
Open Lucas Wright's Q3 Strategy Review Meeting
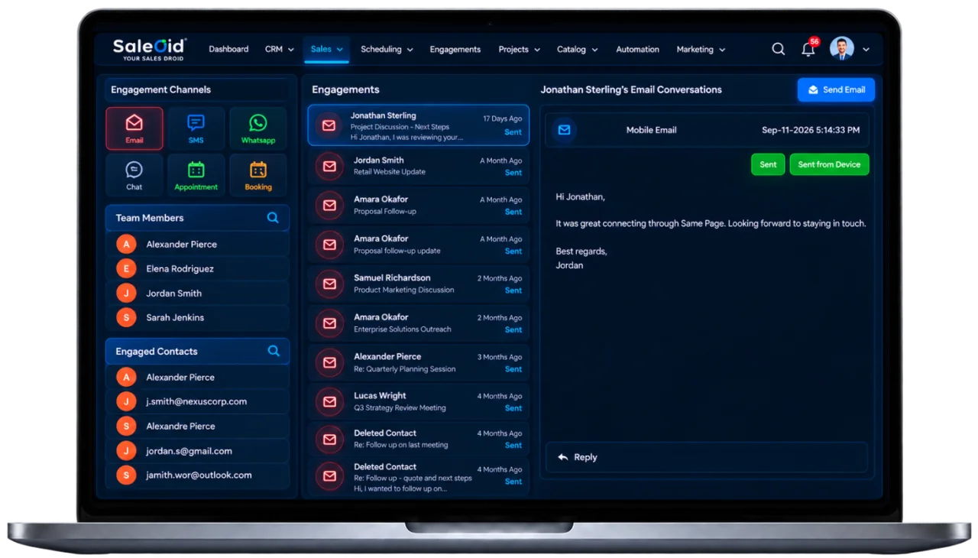click(419, 401)
